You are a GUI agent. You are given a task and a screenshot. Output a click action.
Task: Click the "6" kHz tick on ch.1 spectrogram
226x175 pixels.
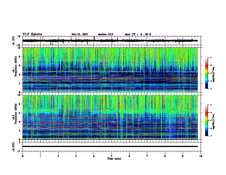(20, 66)
